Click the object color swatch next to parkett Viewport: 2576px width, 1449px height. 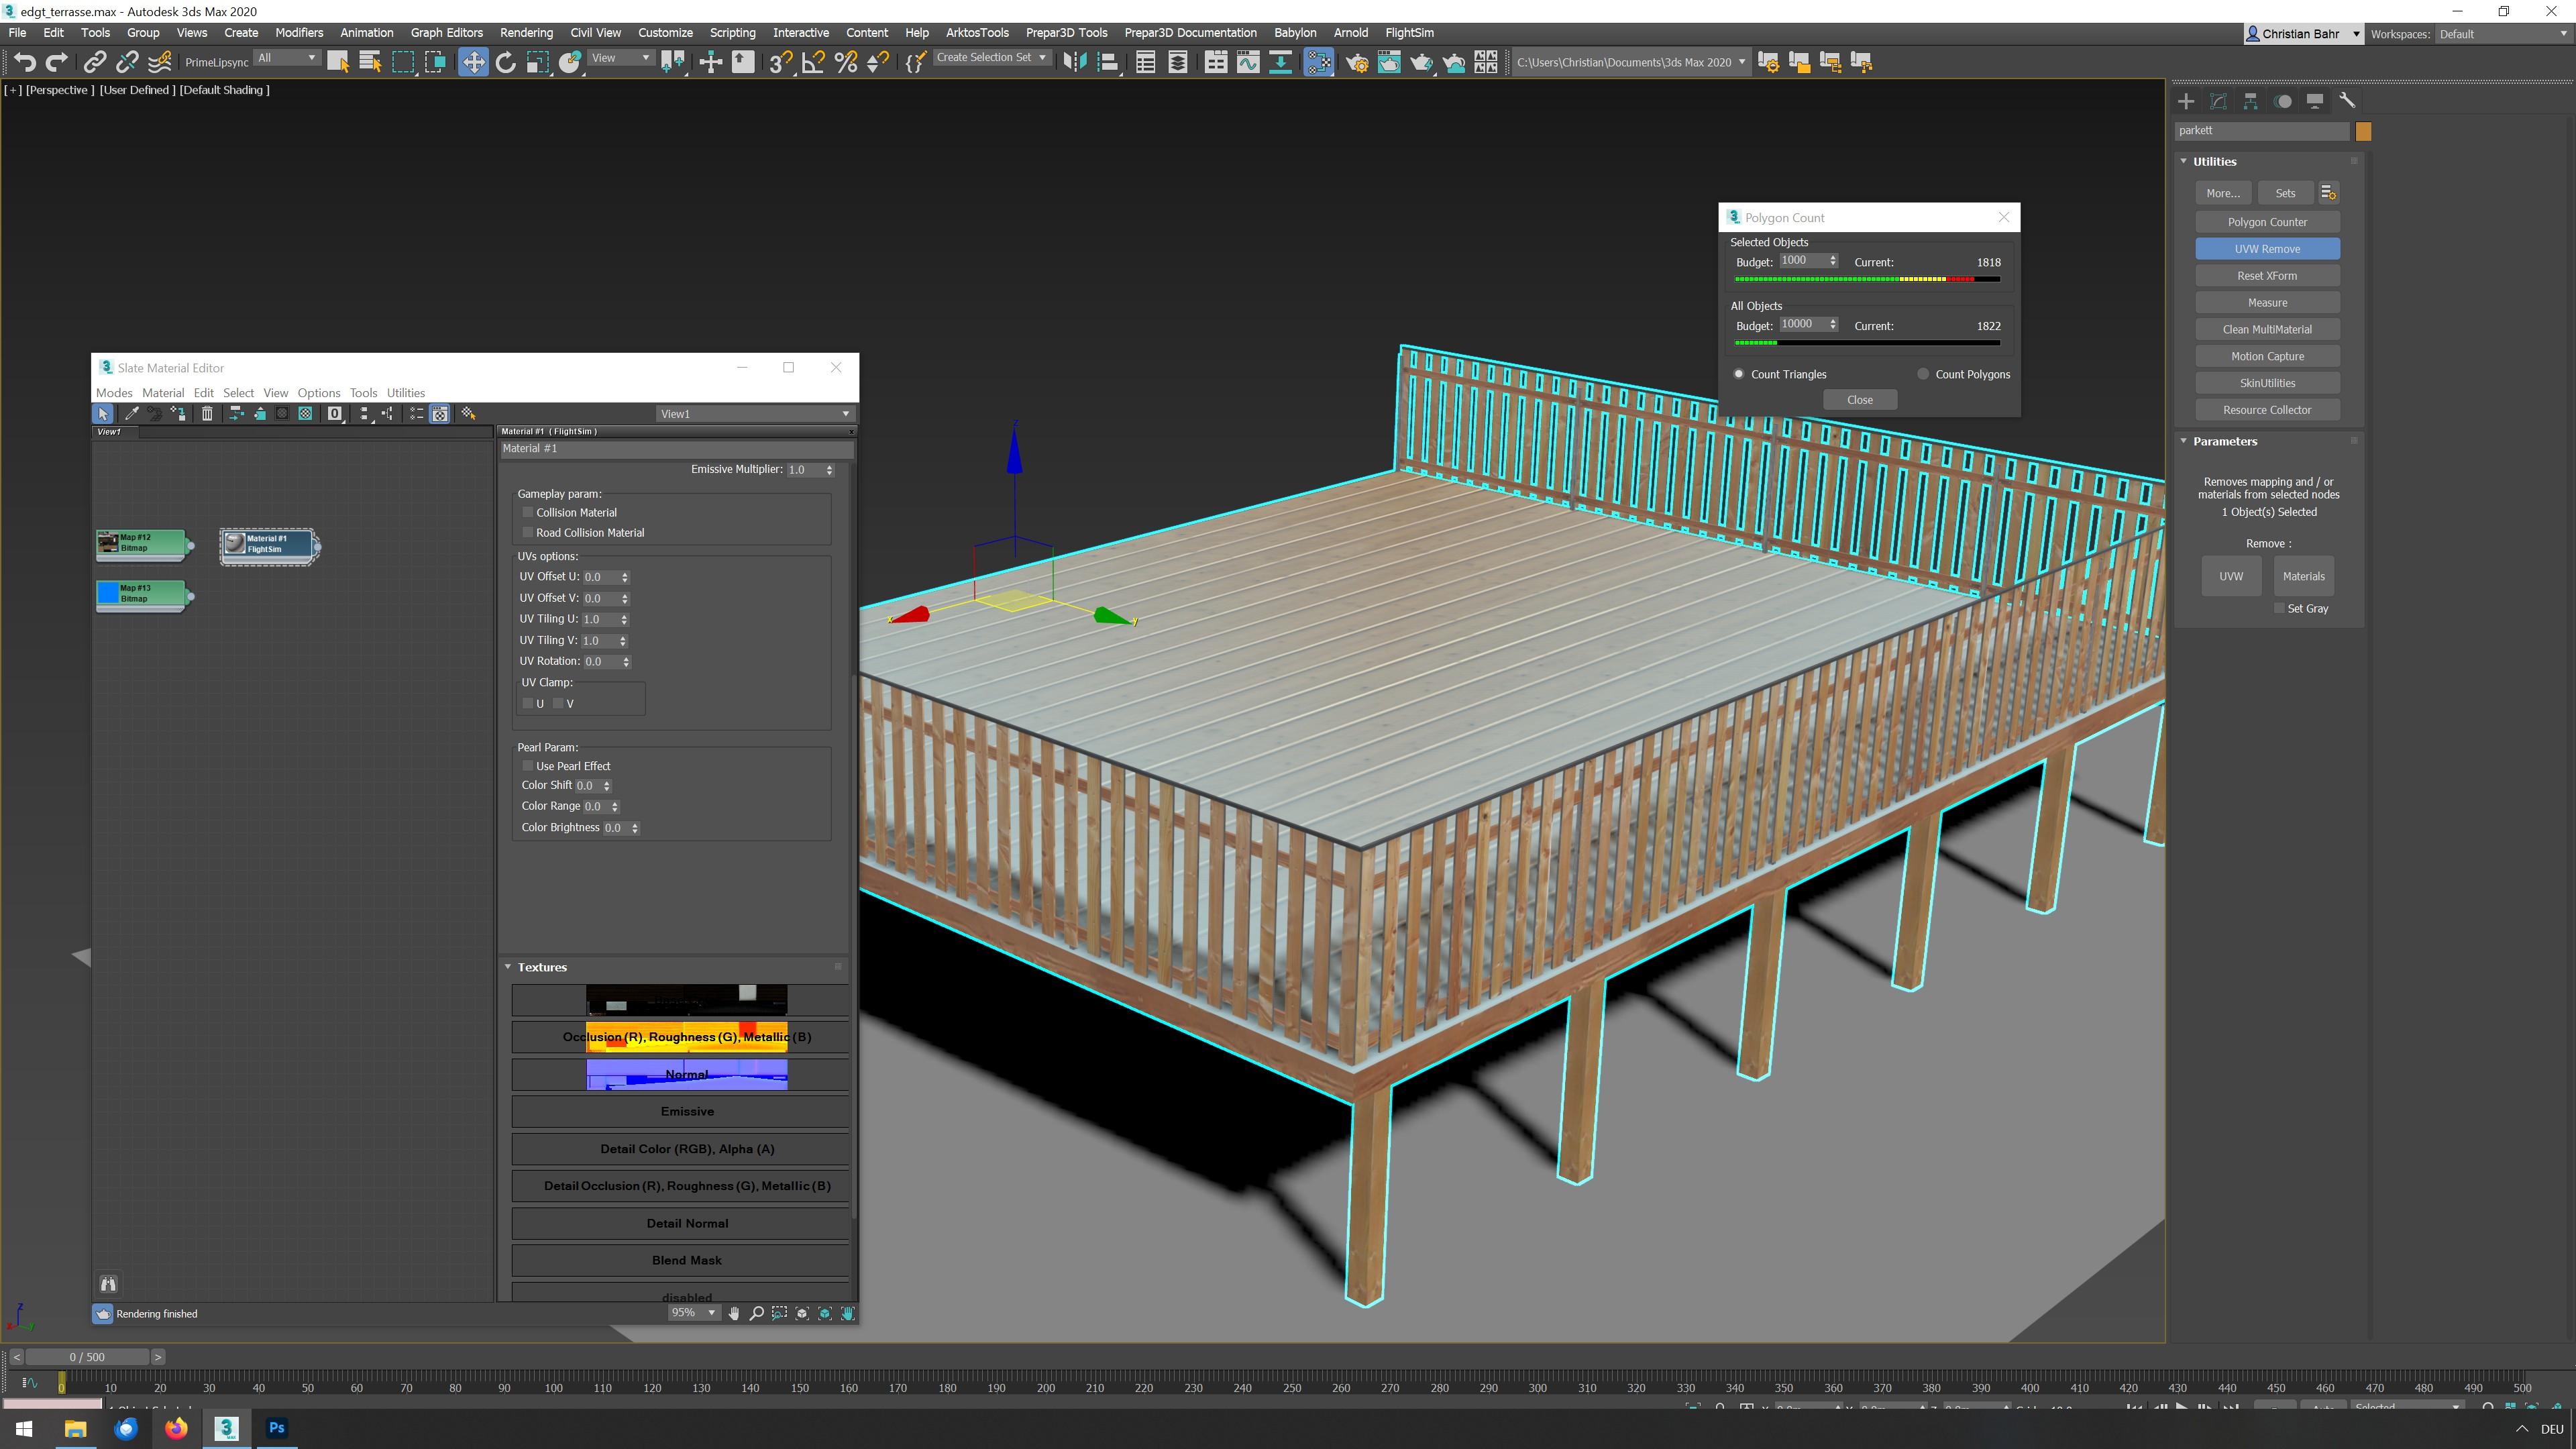[x=2363, y=131]
